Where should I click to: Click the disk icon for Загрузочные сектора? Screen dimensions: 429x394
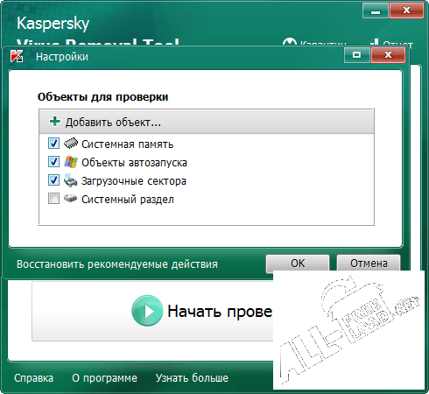click(x=70, y=180)
